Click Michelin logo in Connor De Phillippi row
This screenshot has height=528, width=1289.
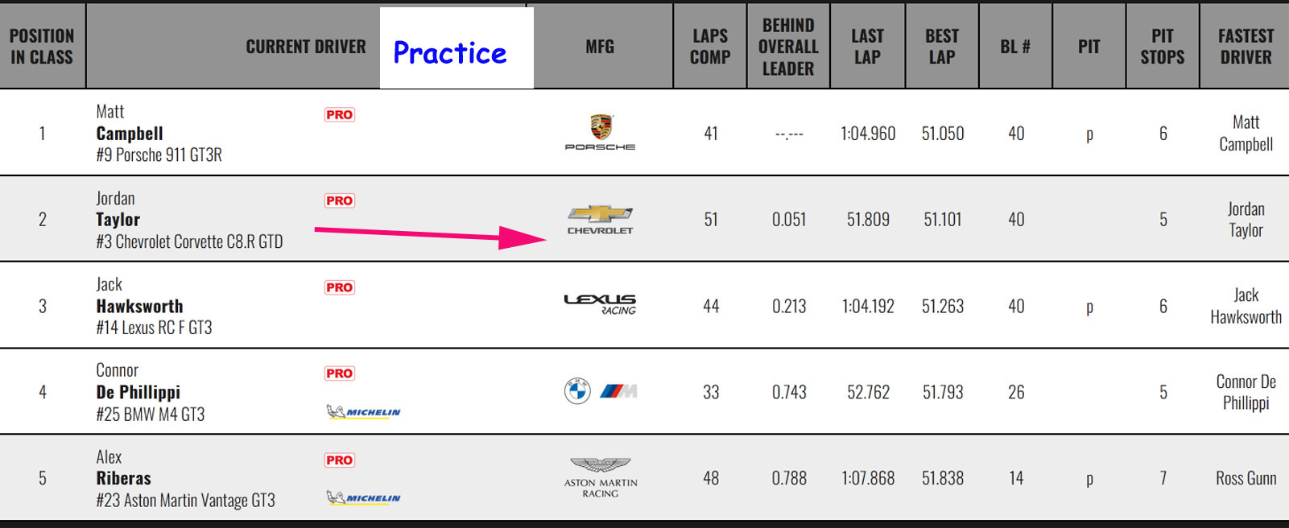pyautogui.click(x=364, y=412)
